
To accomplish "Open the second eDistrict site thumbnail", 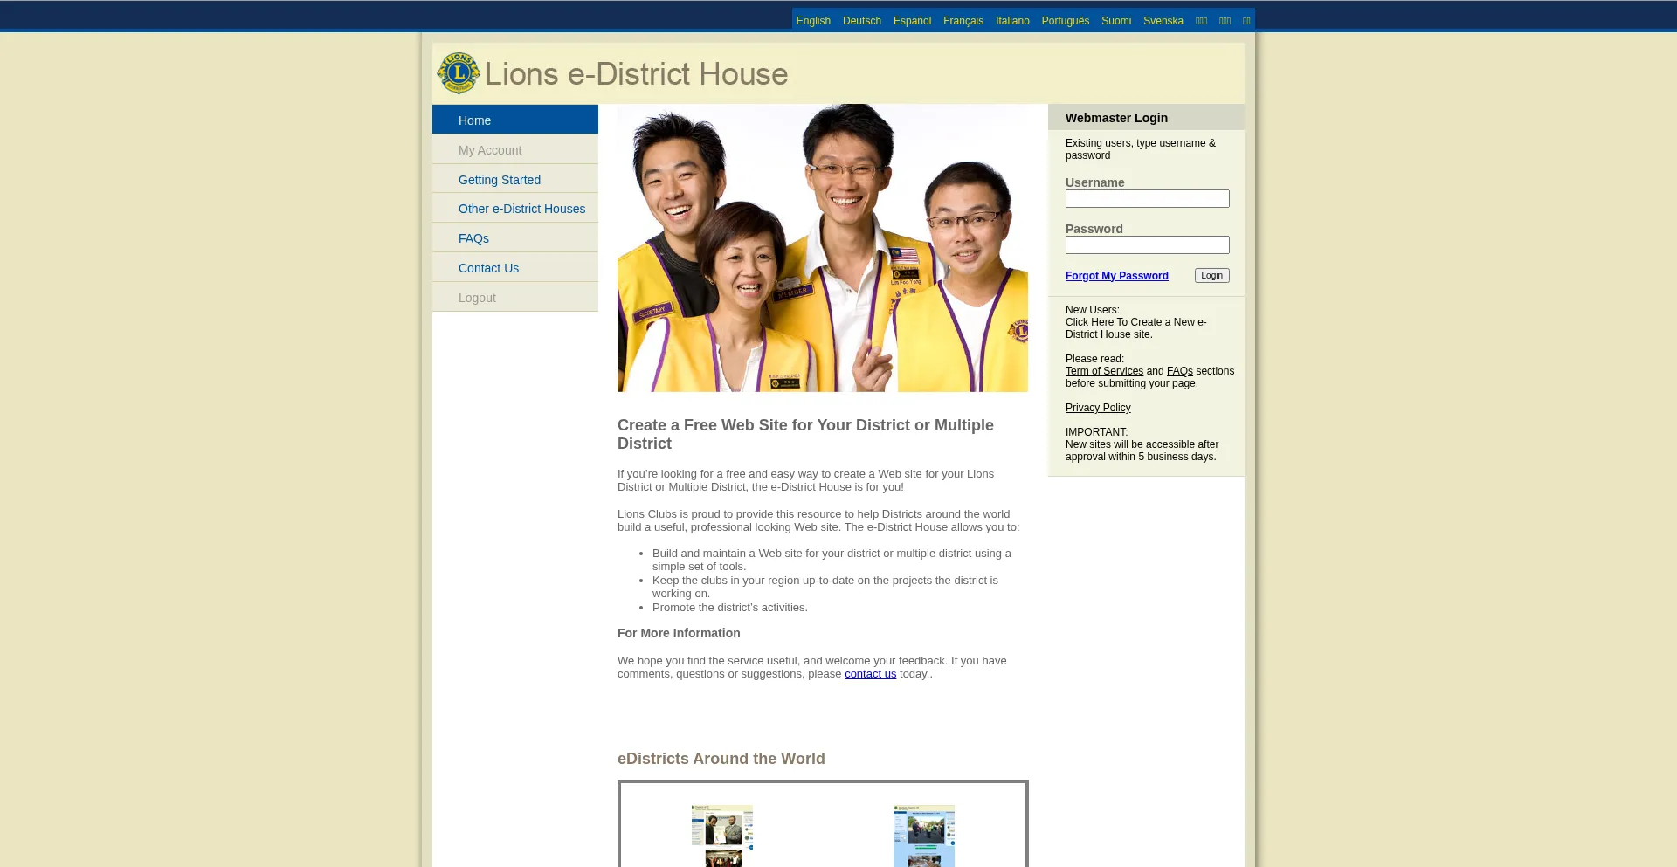I will point(923,836).
